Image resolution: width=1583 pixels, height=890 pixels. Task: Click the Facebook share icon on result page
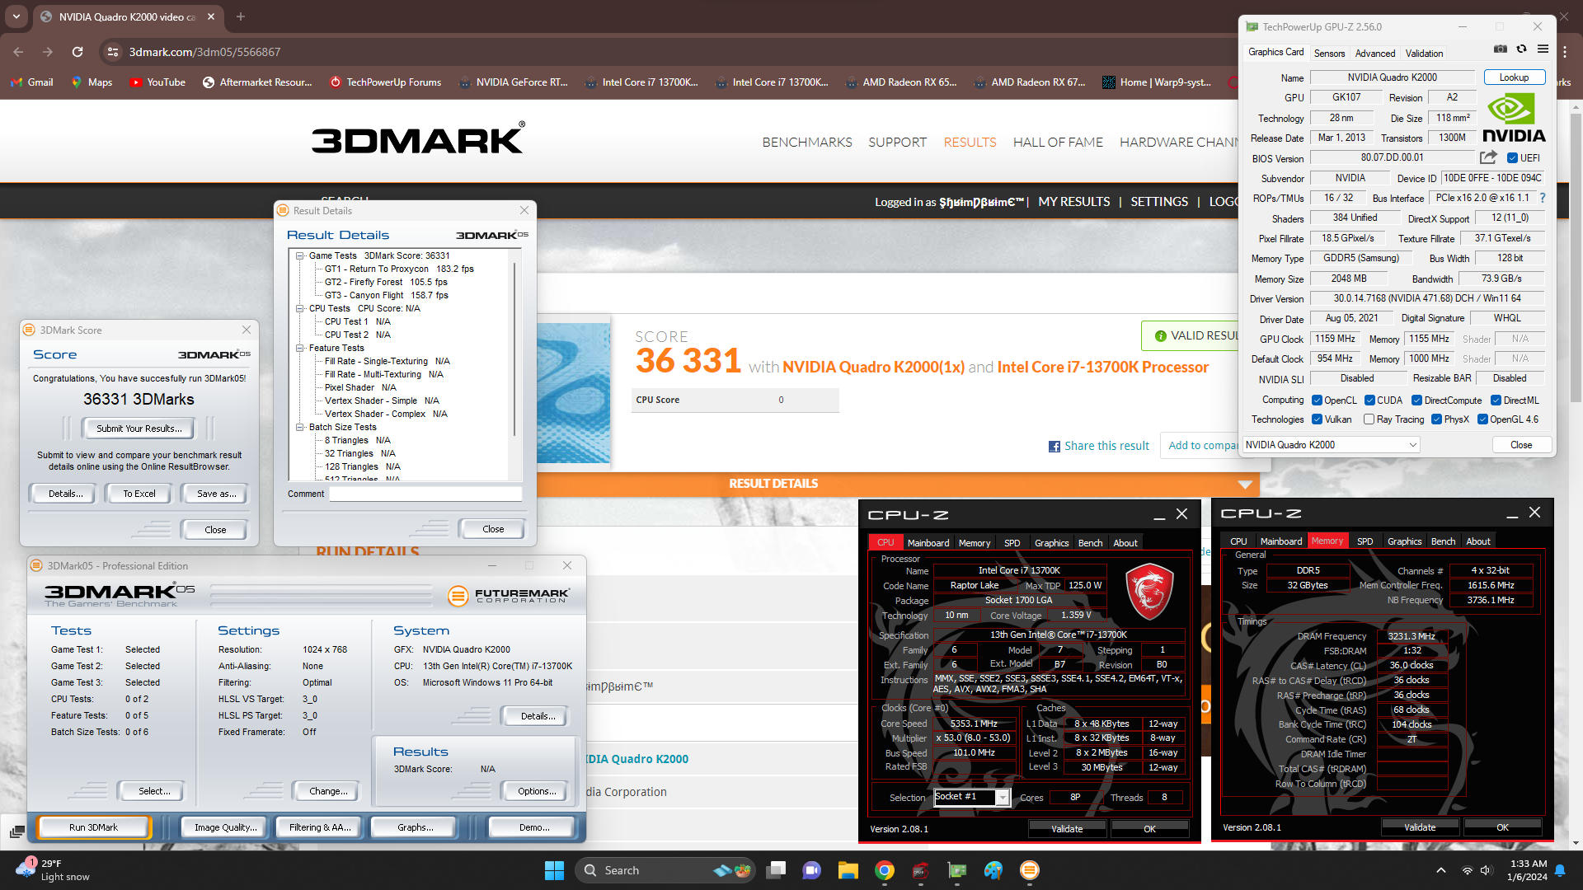[x=1054, y=447]
